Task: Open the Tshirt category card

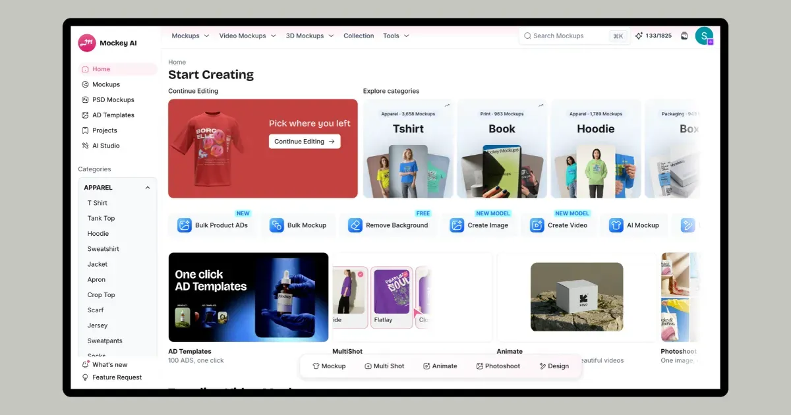Action: [x=409, y=149]
